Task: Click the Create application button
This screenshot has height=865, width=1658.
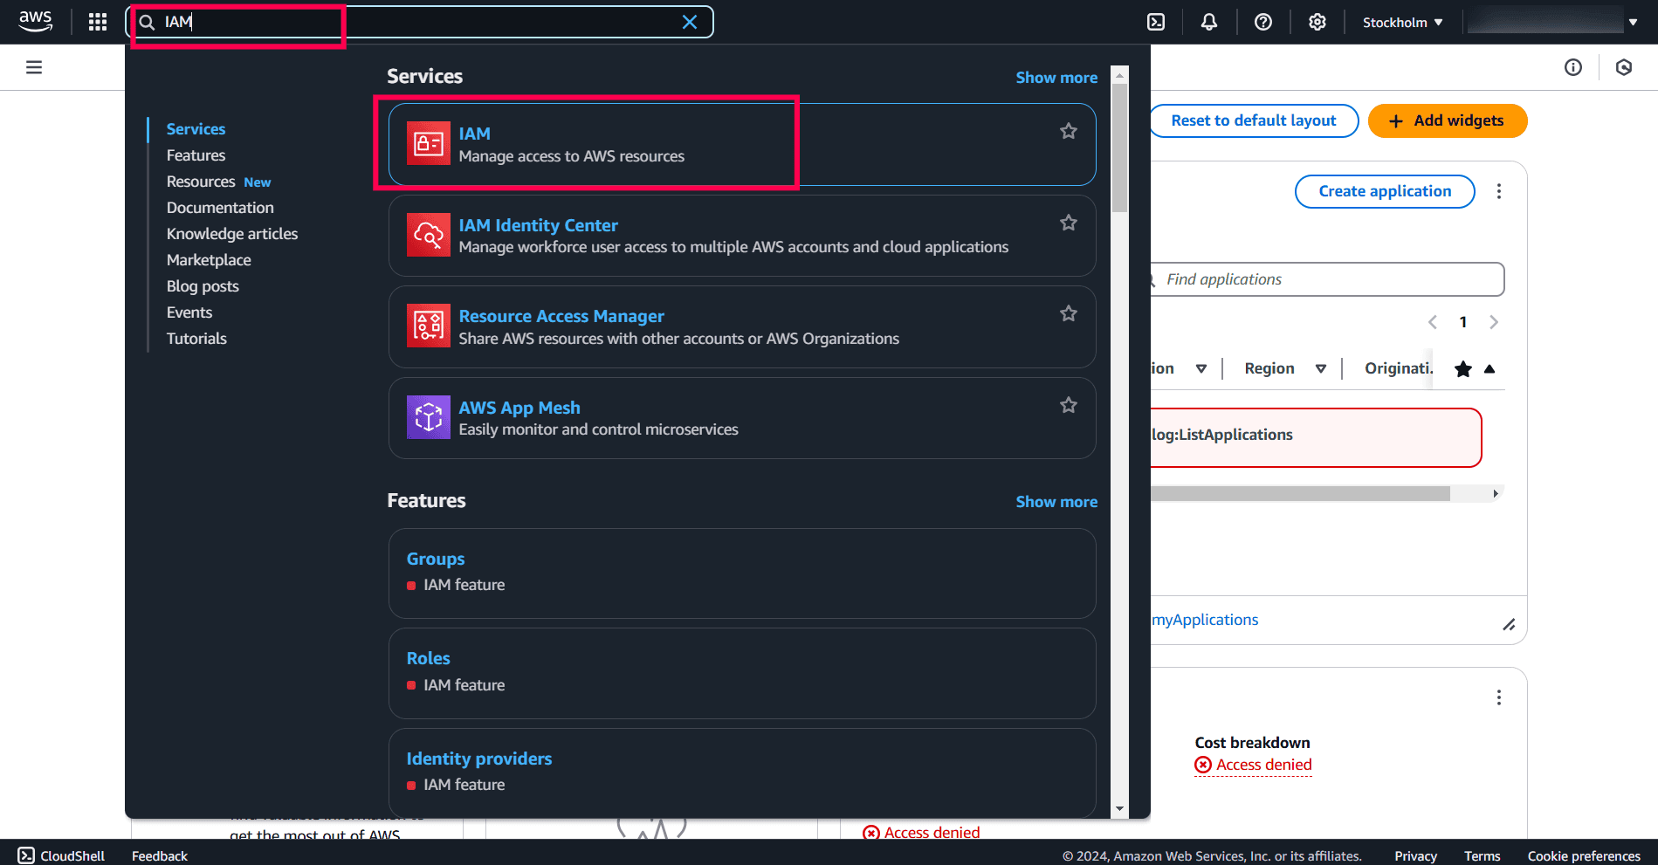Action: (1384, 191)
